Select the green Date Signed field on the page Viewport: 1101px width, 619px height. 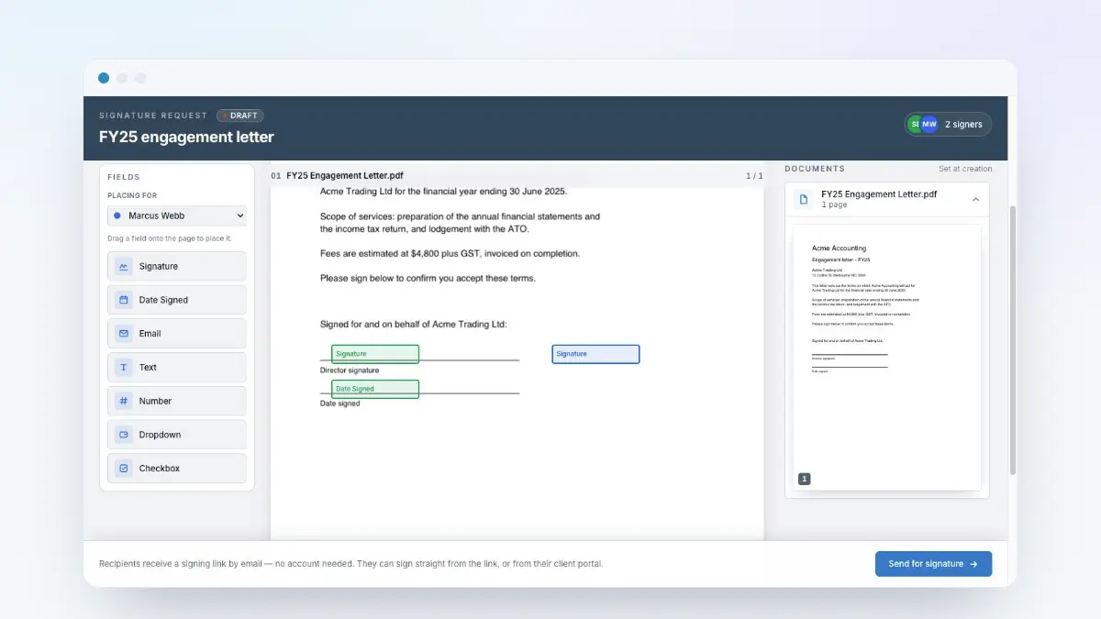point(375,389)
